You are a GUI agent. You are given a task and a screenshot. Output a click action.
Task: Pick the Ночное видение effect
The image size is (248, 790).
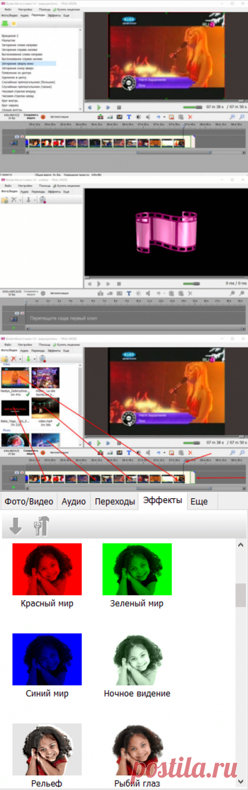137,659
